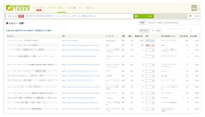Image resolution: width=205 pixels, height=117 pixels.
Task: Switch to the キーワード tab
Action: 51,8
